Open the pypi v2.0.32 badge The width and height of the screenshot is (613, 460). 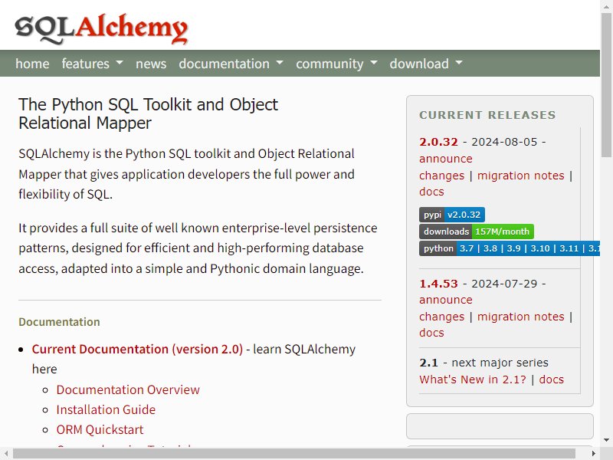(452, 215)
